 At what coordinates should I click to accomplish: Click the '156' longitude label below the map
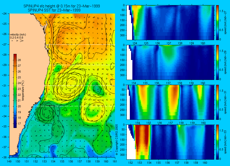[71, 161]
